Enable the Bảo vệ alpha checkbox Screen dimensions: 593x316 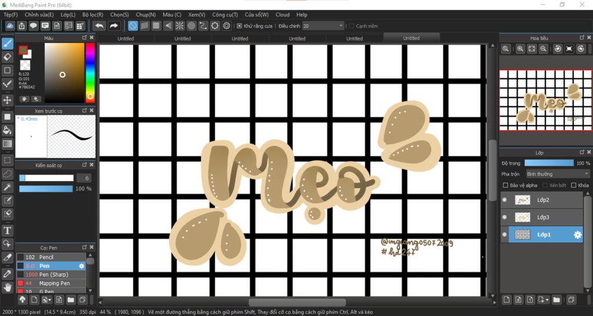tap(506, 185)
